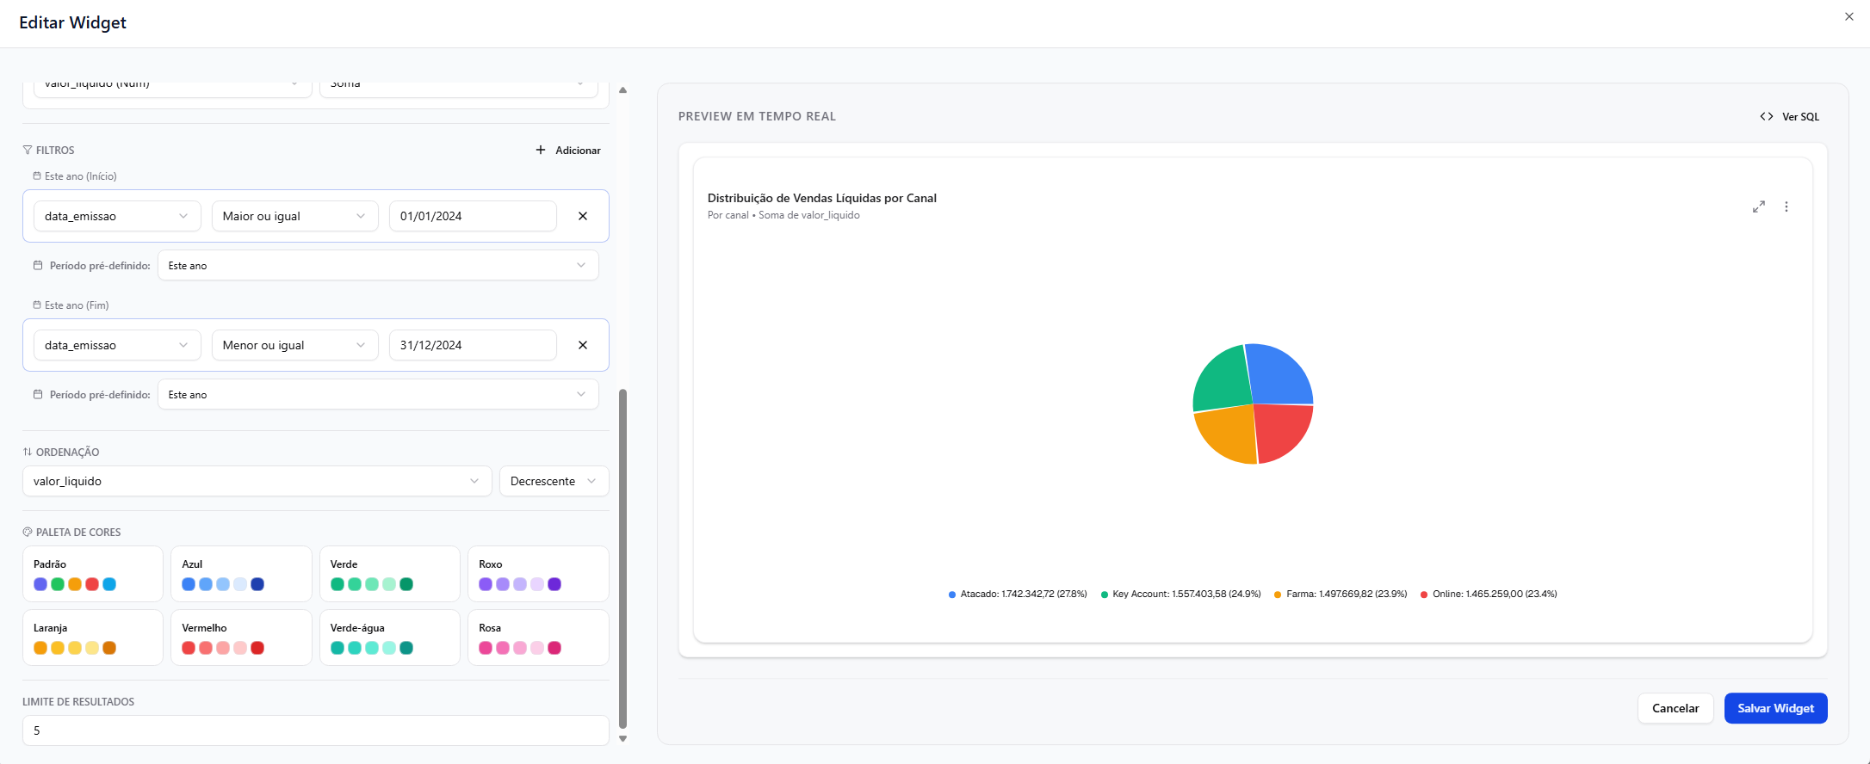Select the Verde color palette
This screenshot has height=764, width=1870.
pyautogui.click(x=390, y=574)
